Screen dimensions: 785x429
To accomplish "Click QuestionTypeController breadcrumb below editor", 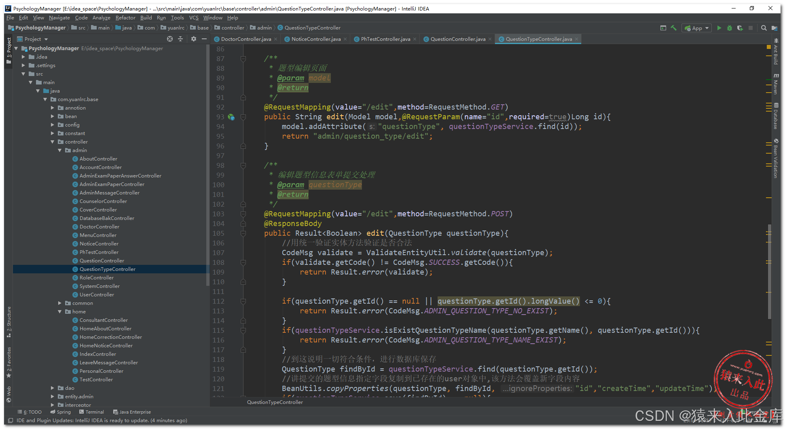I will click(275, 402).
